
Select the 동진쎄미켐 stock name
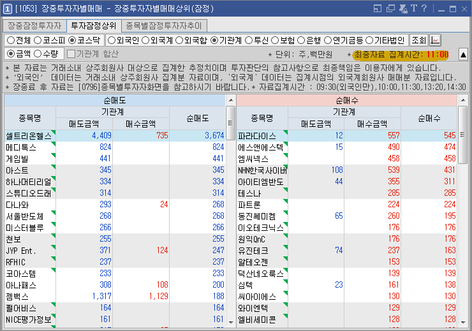tap(256, 216)
